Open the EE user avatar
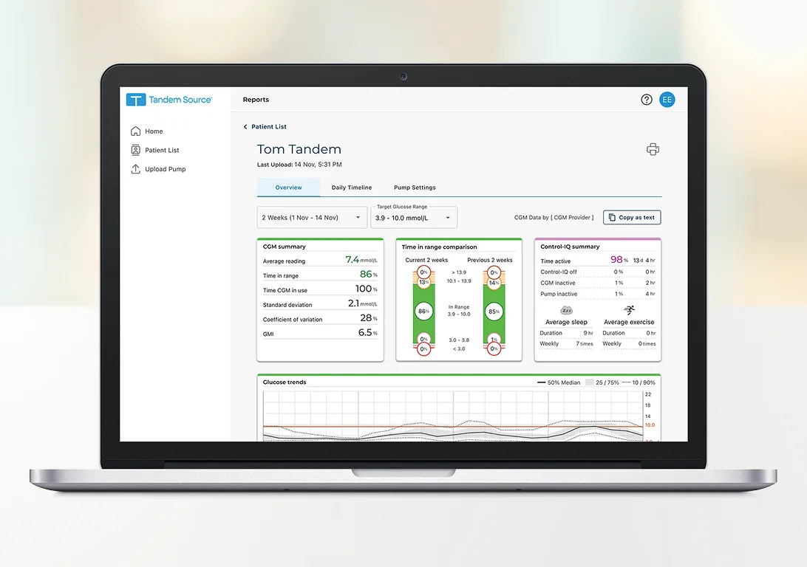Viewport: 807px width, 567px height. [x=667, y=99]
